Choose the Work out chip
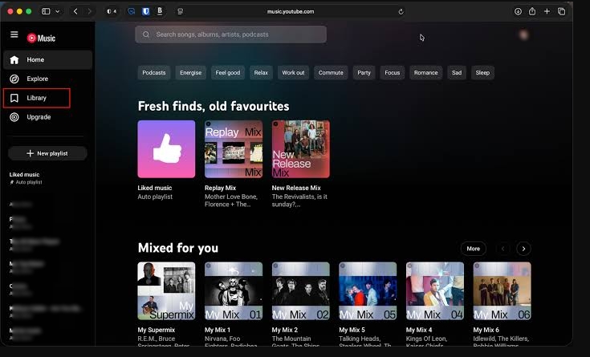This screenshot has width=590, height=357. pos(293,73)
